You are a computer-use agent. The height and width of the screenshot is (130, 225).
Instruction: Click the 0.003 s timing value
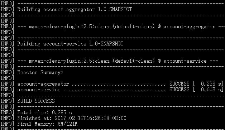tap(211, 90)
